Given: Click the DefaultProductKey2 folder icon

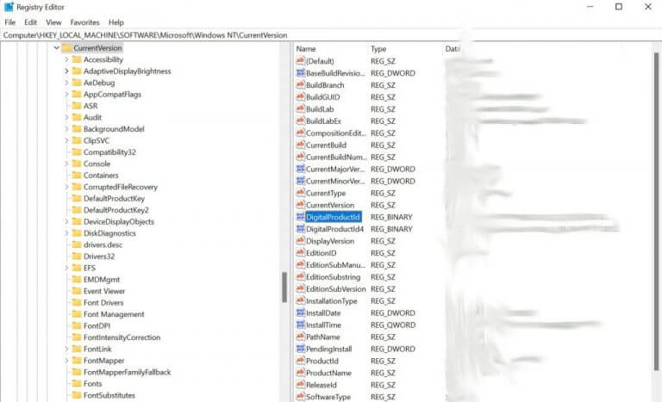Looking at the screenshot, I should click(77, 210).
